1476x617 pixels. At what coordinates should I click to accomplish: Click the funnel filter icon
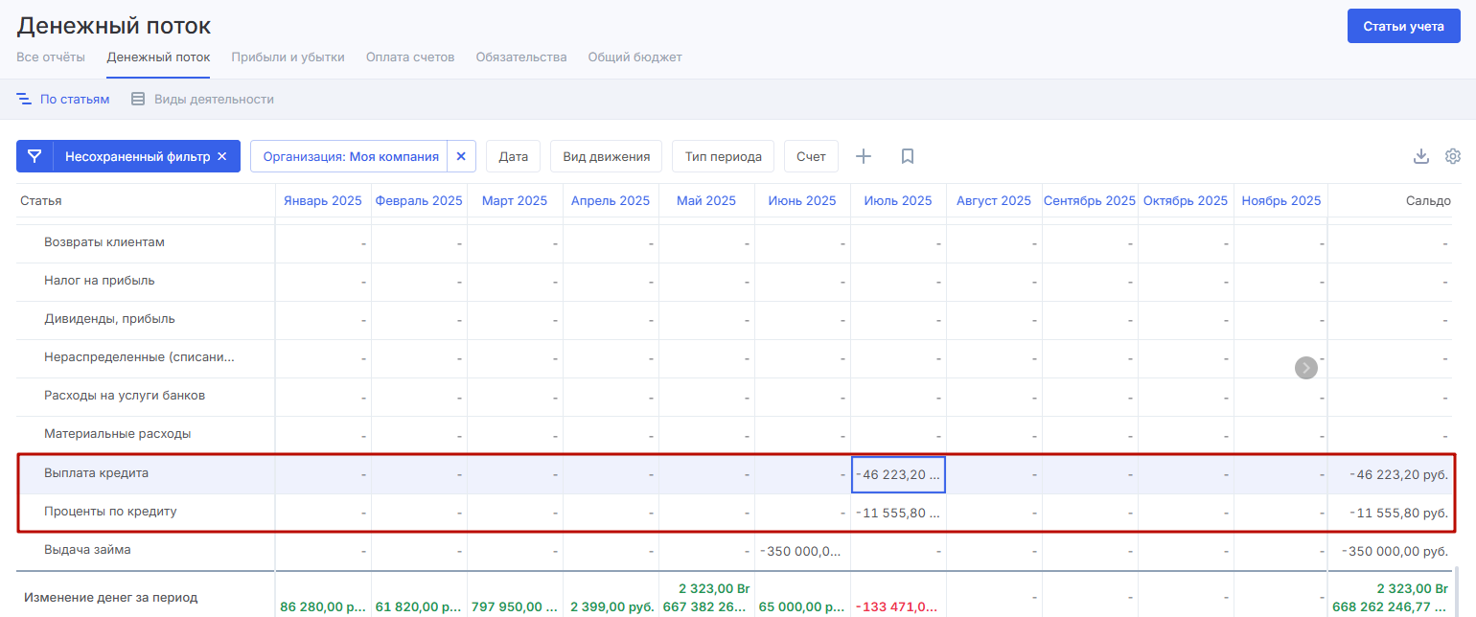point(35,156)
